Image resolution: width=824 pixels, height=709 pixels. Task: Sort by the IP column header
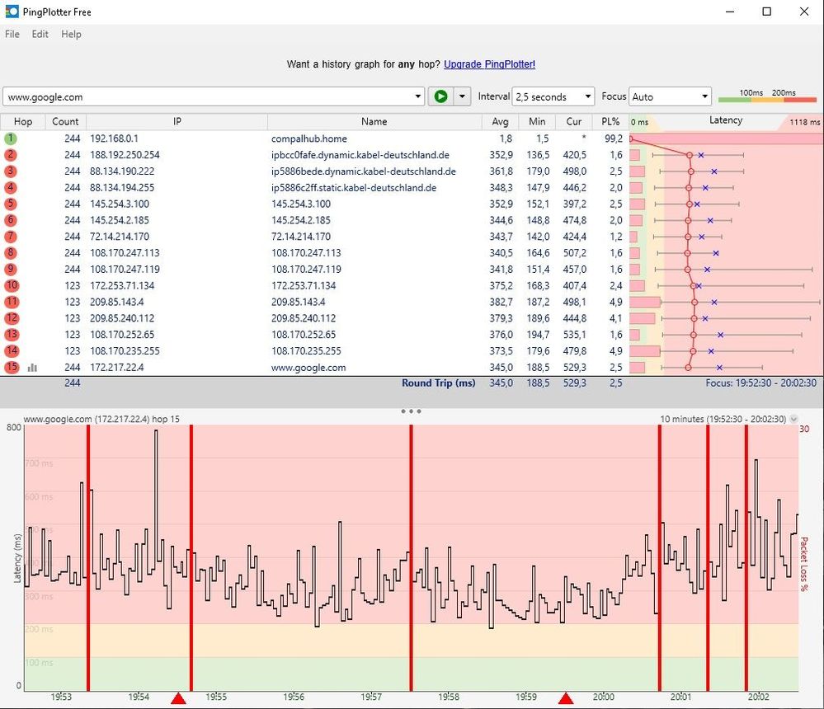click(x=177, y=121)
